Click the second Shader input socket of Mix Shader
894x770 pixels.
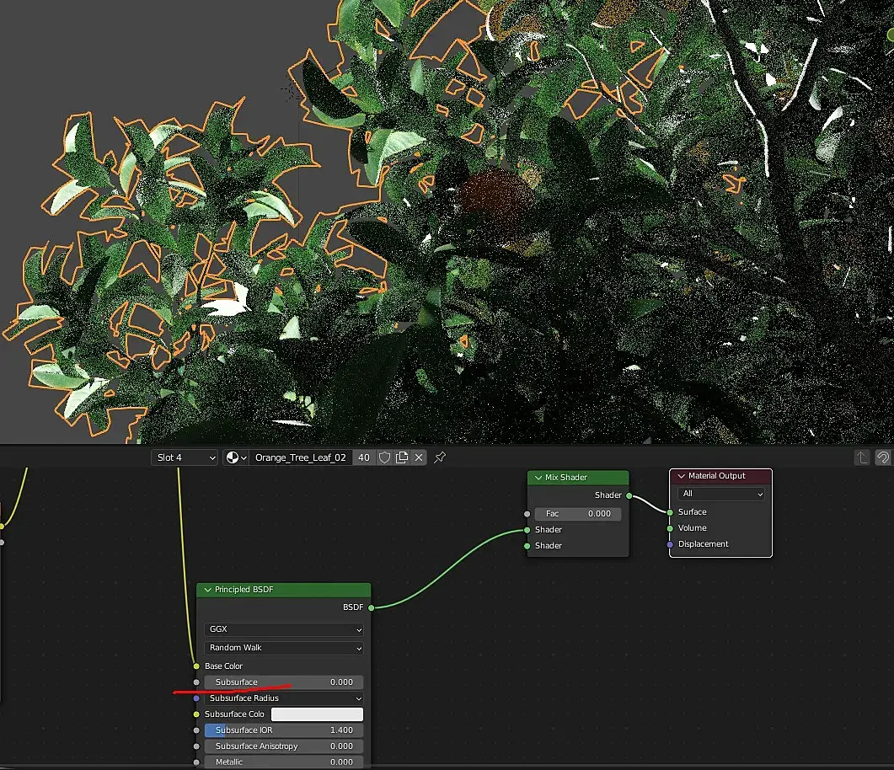tap(527, 546)
